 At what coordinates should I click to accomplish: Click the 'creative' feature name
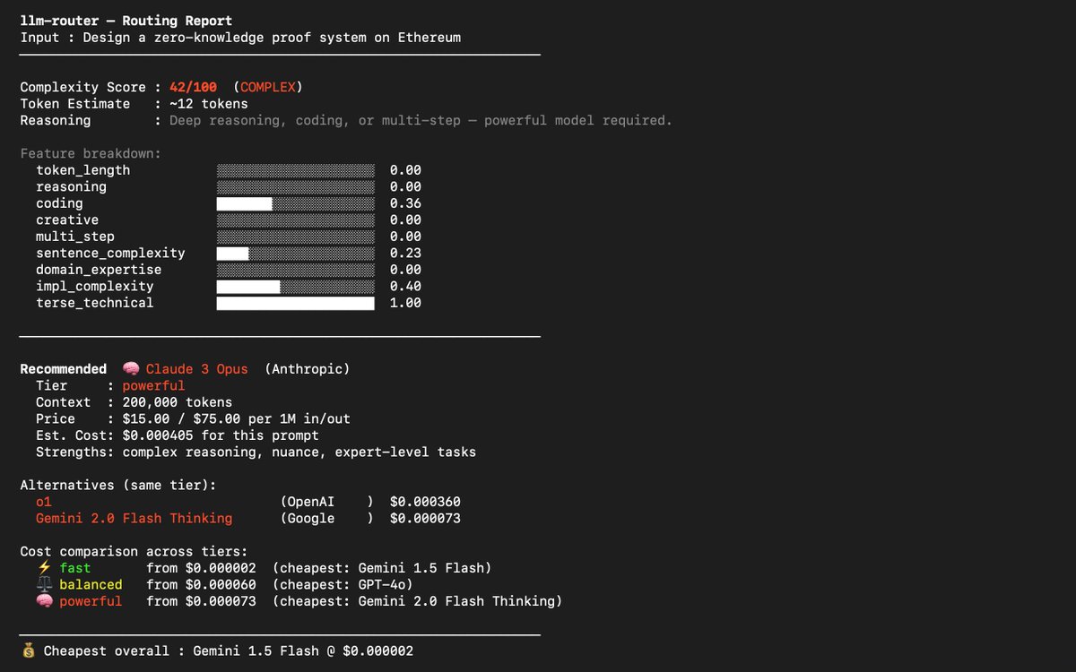pos(67,220)
